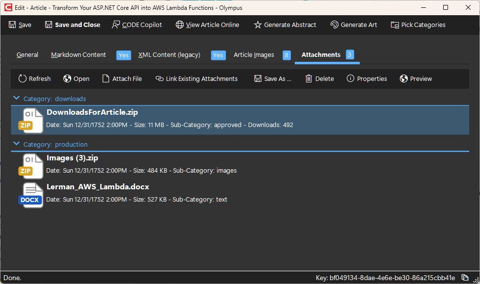Viewport: 480px width, 284px height.
Task: Click the Attach File icon
Action: click(x=106, y=78)
